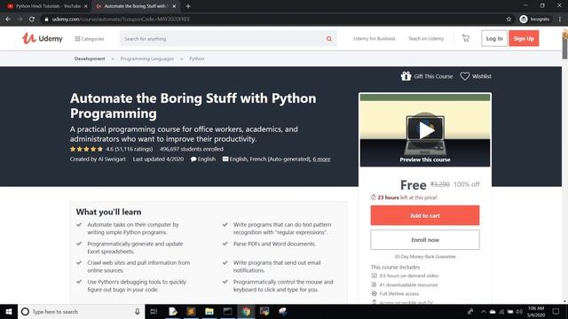Open Chrome's three-dot menu
This screenshot has width=568, height=319.
pos(560,19)
